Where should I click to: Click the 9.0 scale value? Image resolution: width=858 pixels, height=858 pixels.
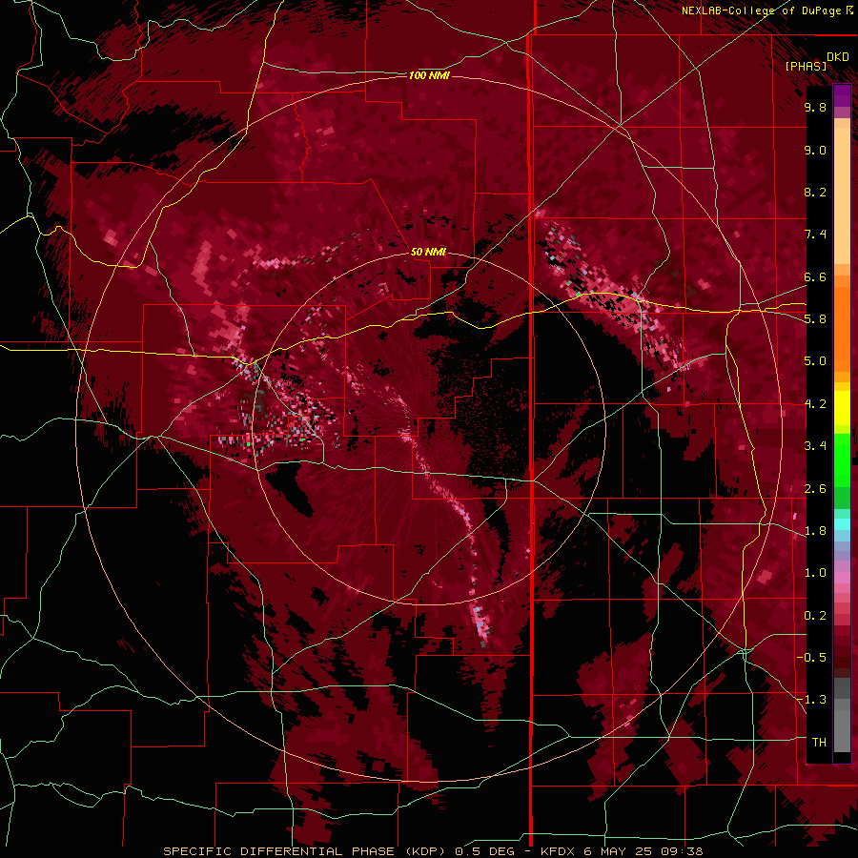click(815, 151)
